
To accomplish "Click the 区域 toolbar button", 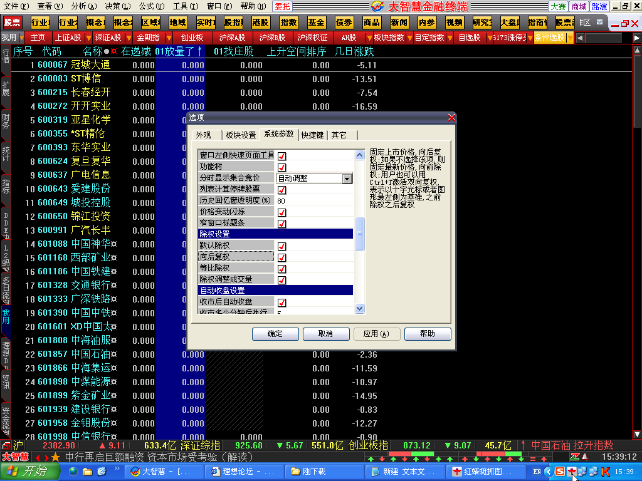I will pos(150,22).
